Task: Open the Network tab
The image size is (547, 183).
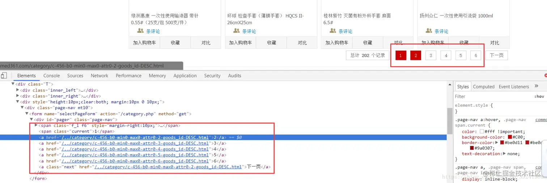Action: click(99, 76)
